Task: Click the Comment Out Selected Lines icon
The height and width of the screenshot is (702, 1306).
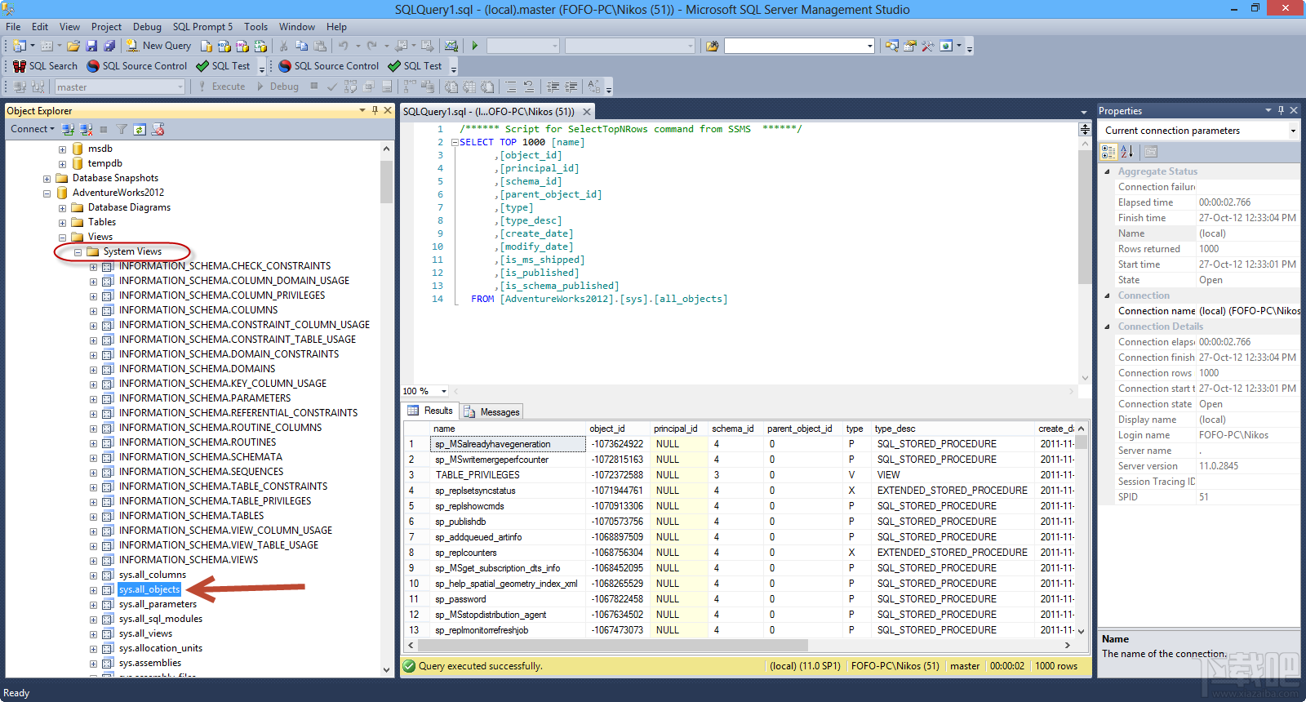Action: click(x=510, y=87)
